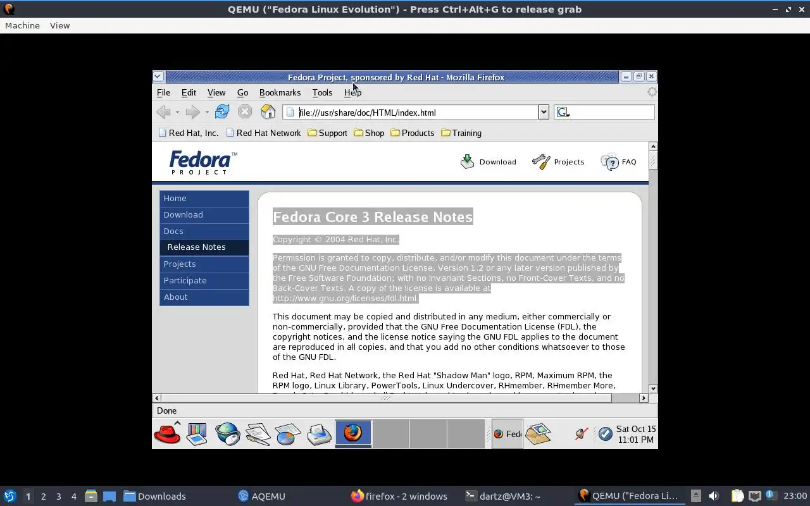
Task: Click the Sat Oct 15 clock in Fedora panel
Action: tap(636, 434)
